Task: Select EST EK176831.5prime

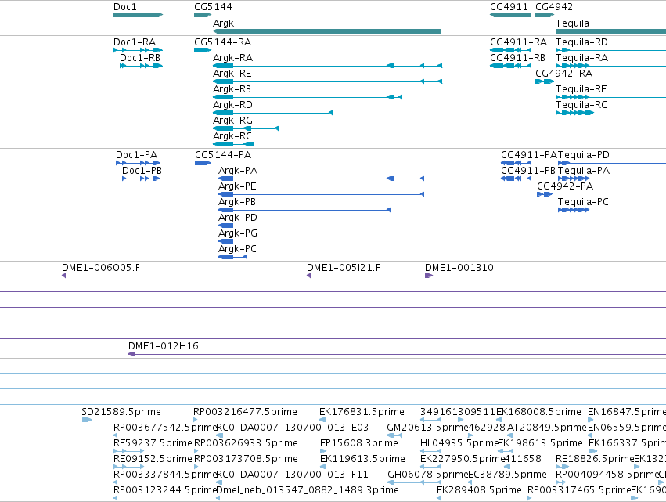Action: (x=322, y=420)
